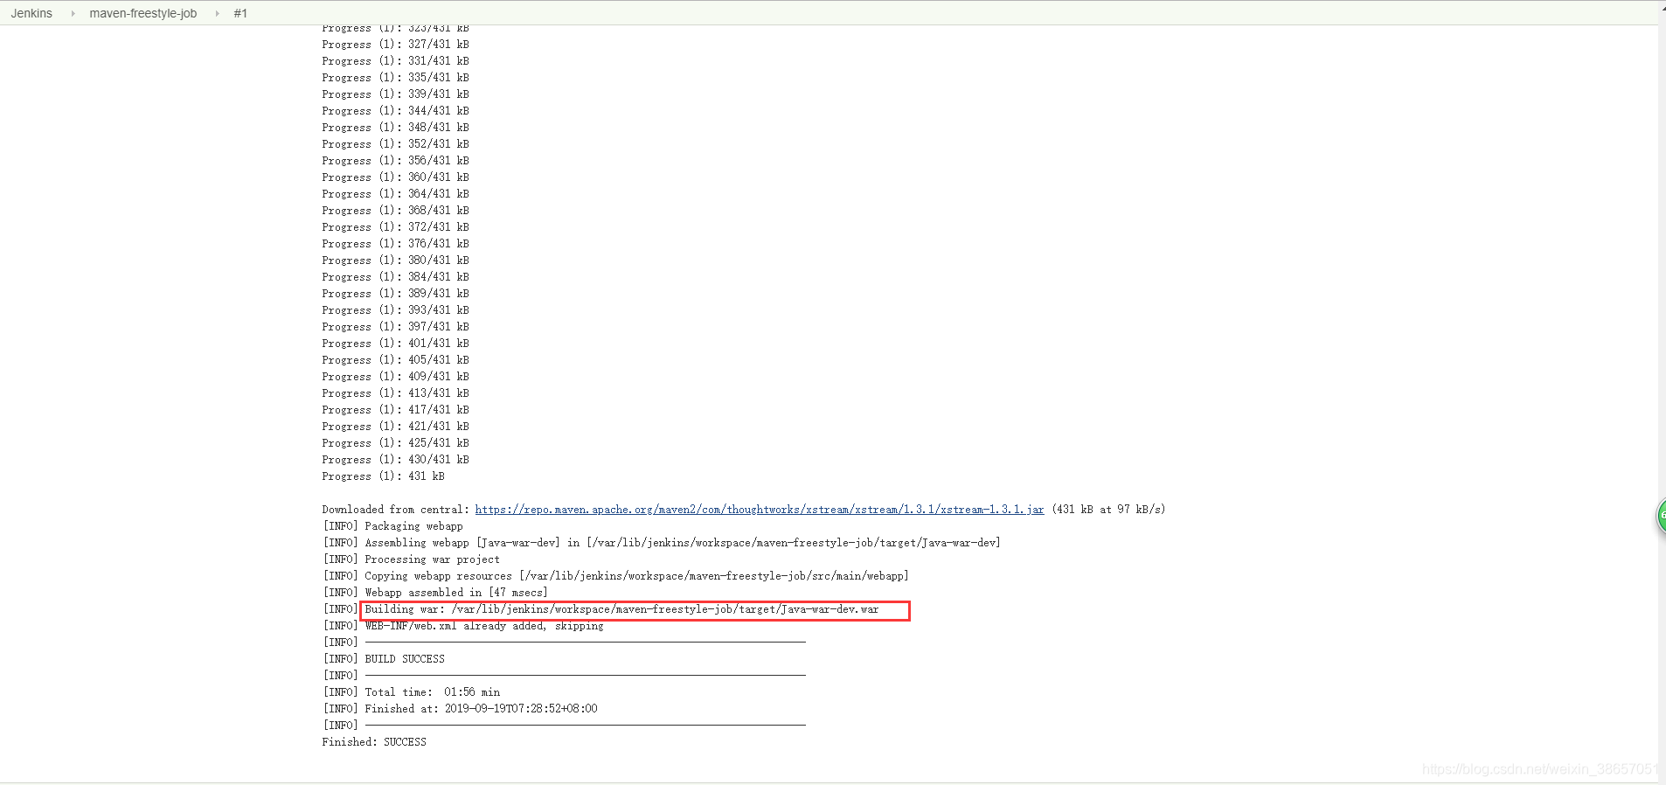Click the 'Progress (1): 389/431 kB' line

click(395, 294)
